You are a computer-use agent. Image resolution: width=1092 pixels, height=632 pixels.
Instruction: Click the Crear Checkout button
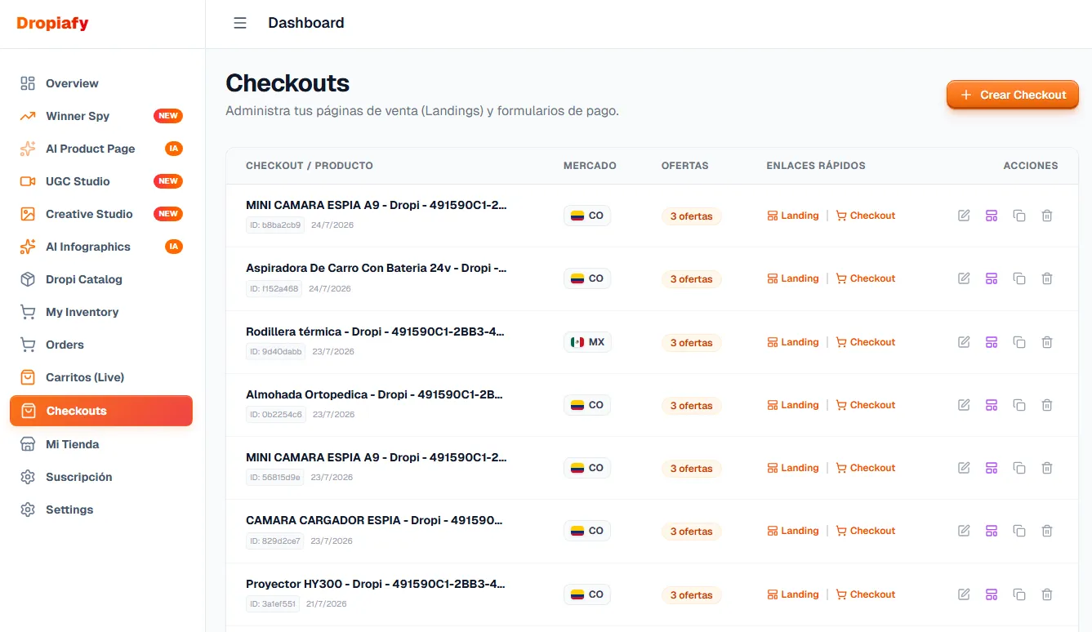pyautogui.click(x=1013, y=95)
